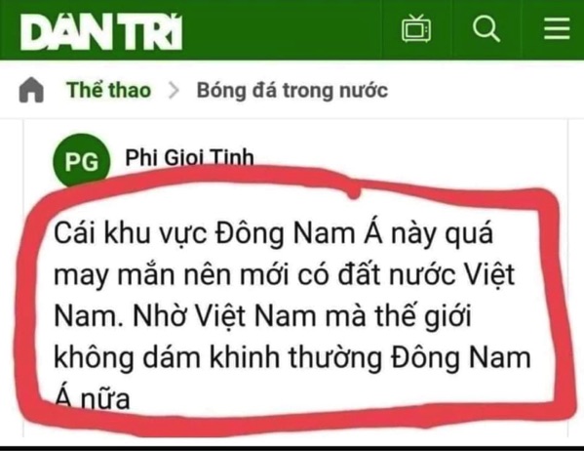Click comment line 'Nam. Nhờ Việt Nam mà thế giới'
Image resolution: width=584 pixels, height=451 pixels.
point(262,316)
